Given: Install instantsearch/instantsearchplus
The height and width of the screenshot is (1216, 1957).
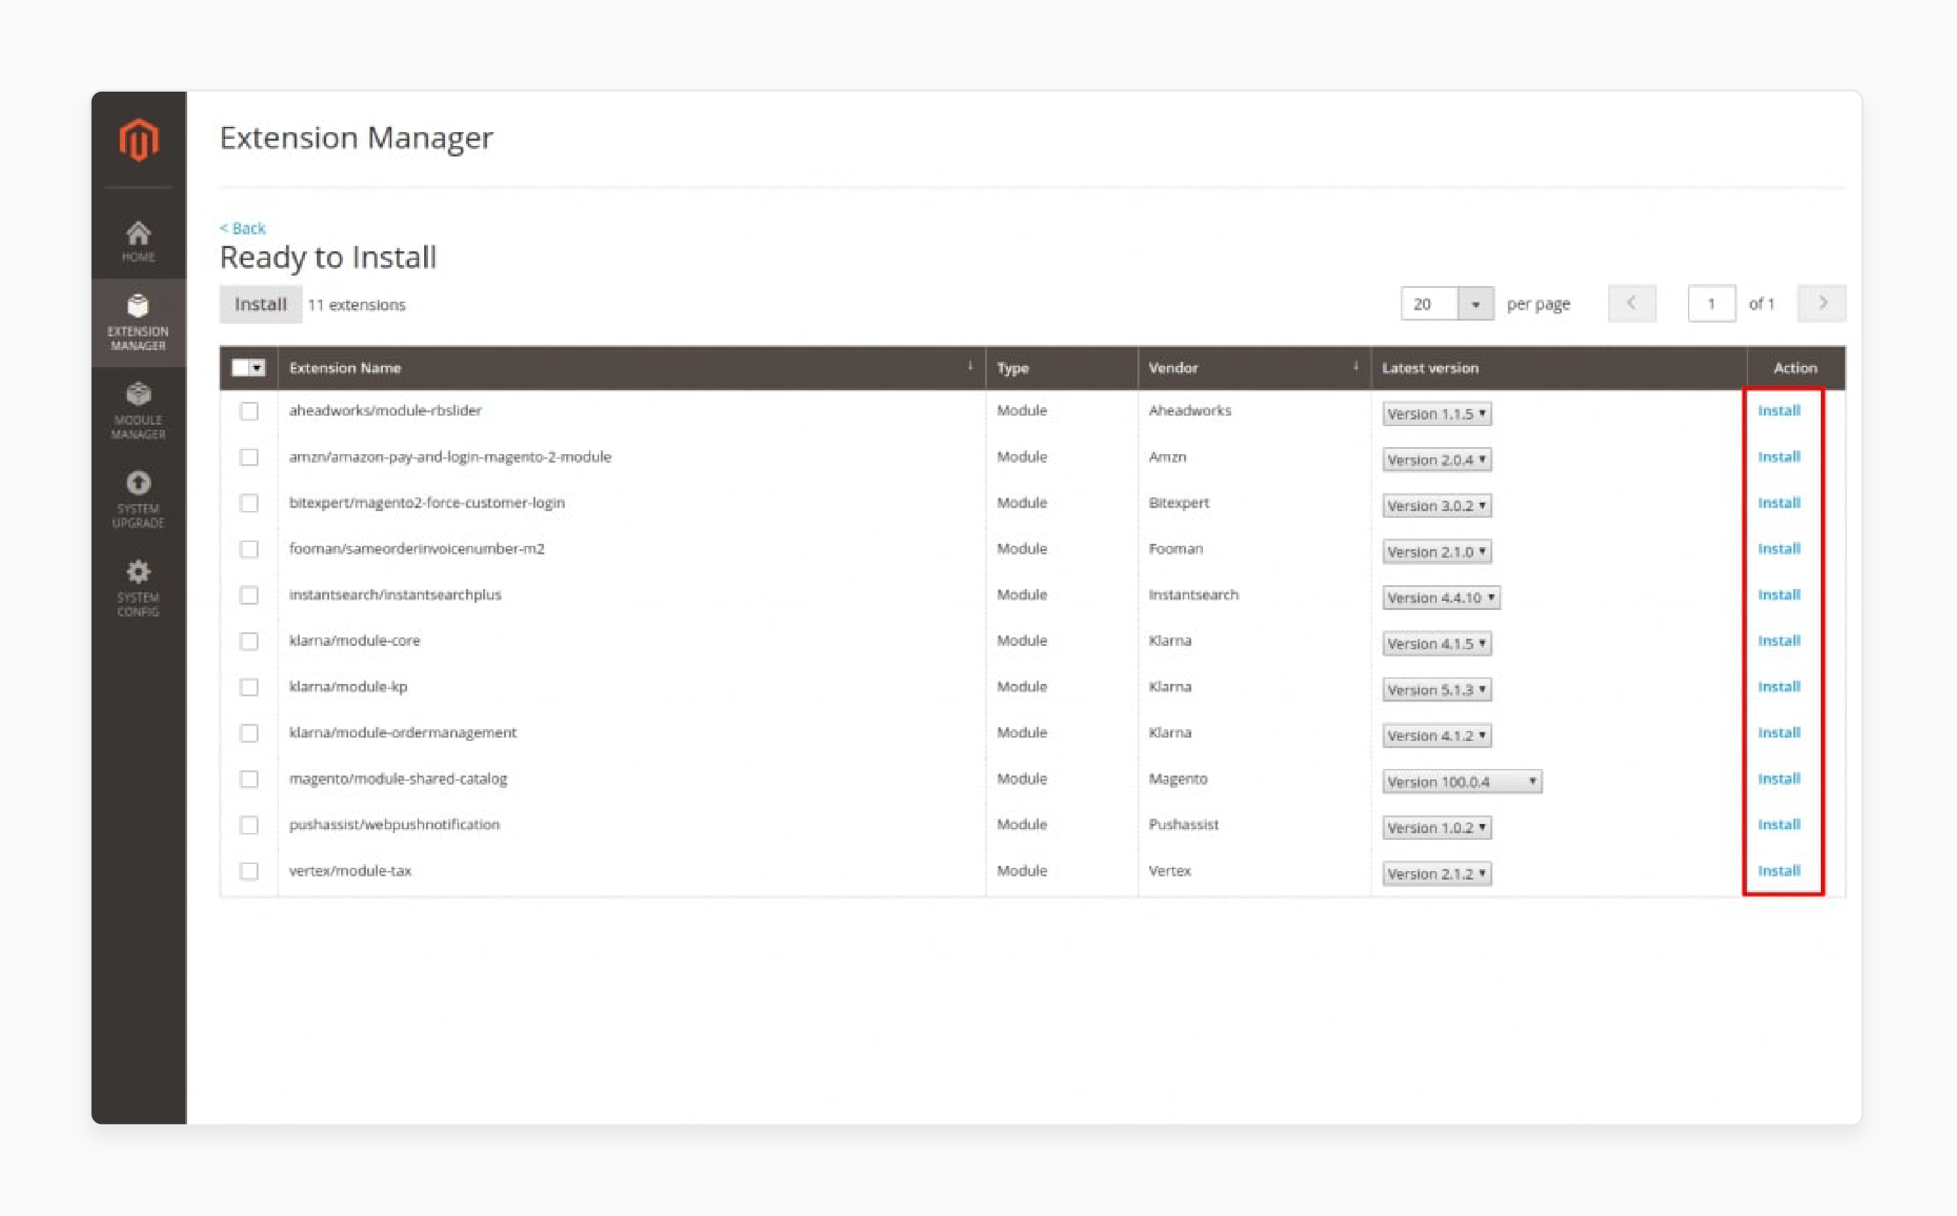Looking at the screenshot, I should (1778, 594).
